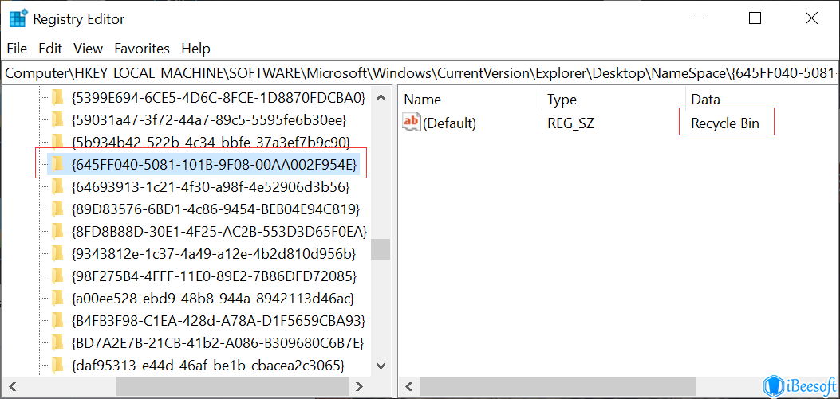Click folder icon of {89D83576-6BD1-4c86-9454-BEB04E94C819}
840x399 pixels.
(57, 209)
